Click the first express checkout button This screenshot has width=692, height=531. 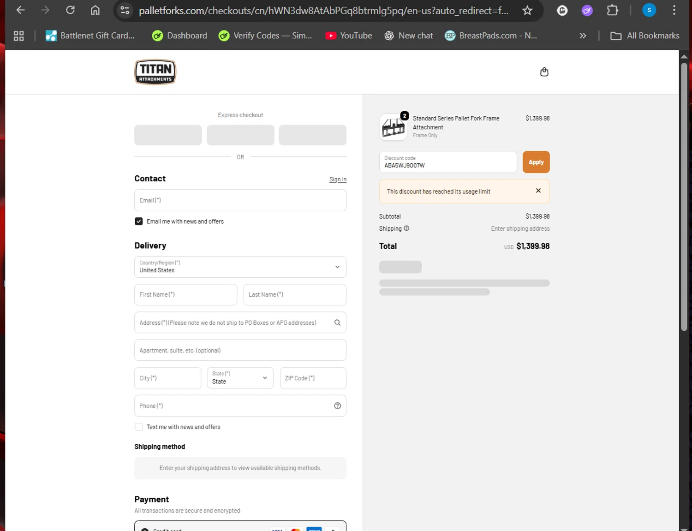click(x=168, y=135)
